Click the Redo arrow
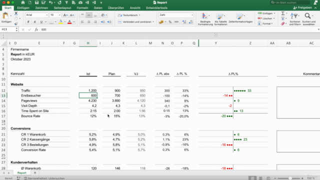The width and height of the screenshot is (320, 180). (x=59, y=2)
